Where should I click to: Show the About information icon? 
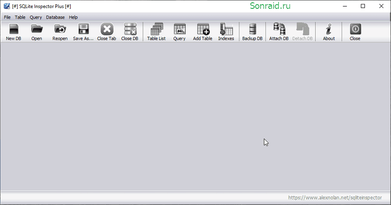329,32
